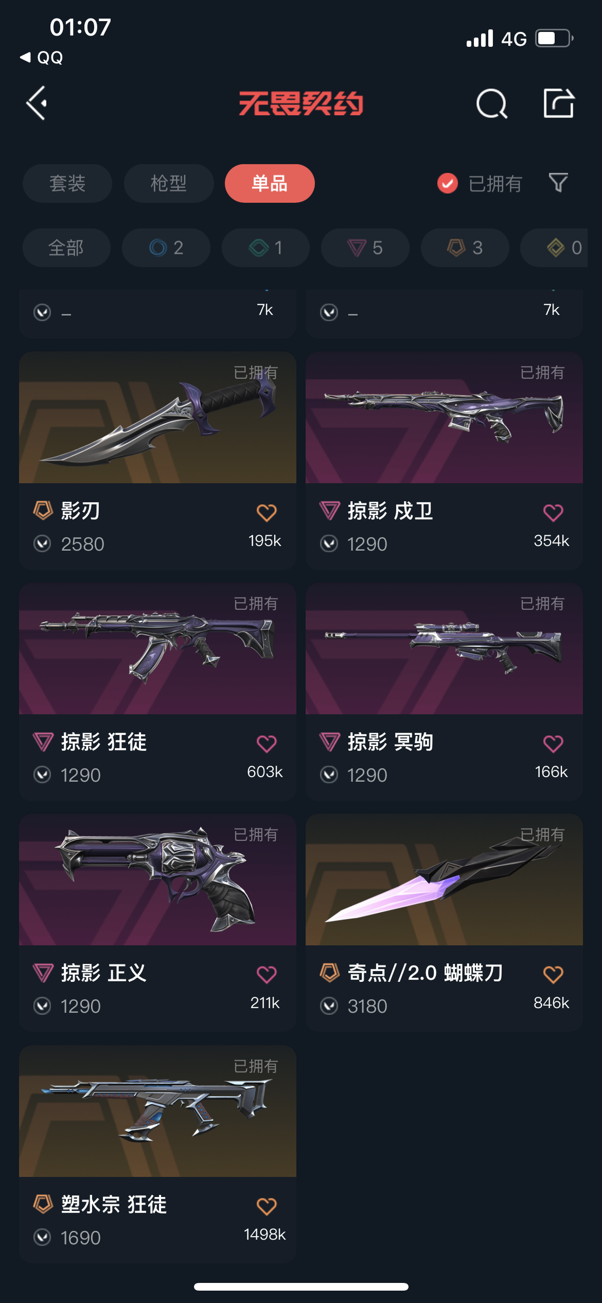The height and width of the screenshot is (1303, 602).
Task: Return to QQ via status bar link
Action: (41, 57)
